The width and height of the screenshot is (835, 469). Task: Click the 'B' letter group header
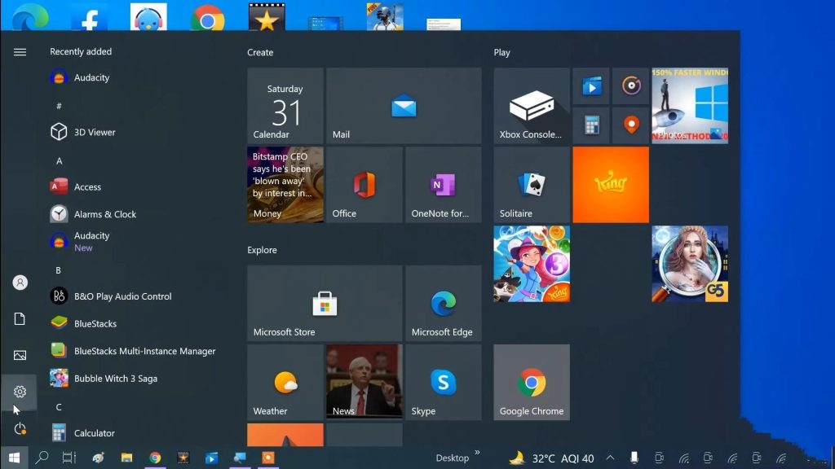59,270
